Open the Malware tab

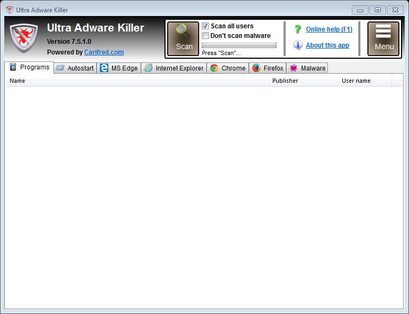[307, 68]
